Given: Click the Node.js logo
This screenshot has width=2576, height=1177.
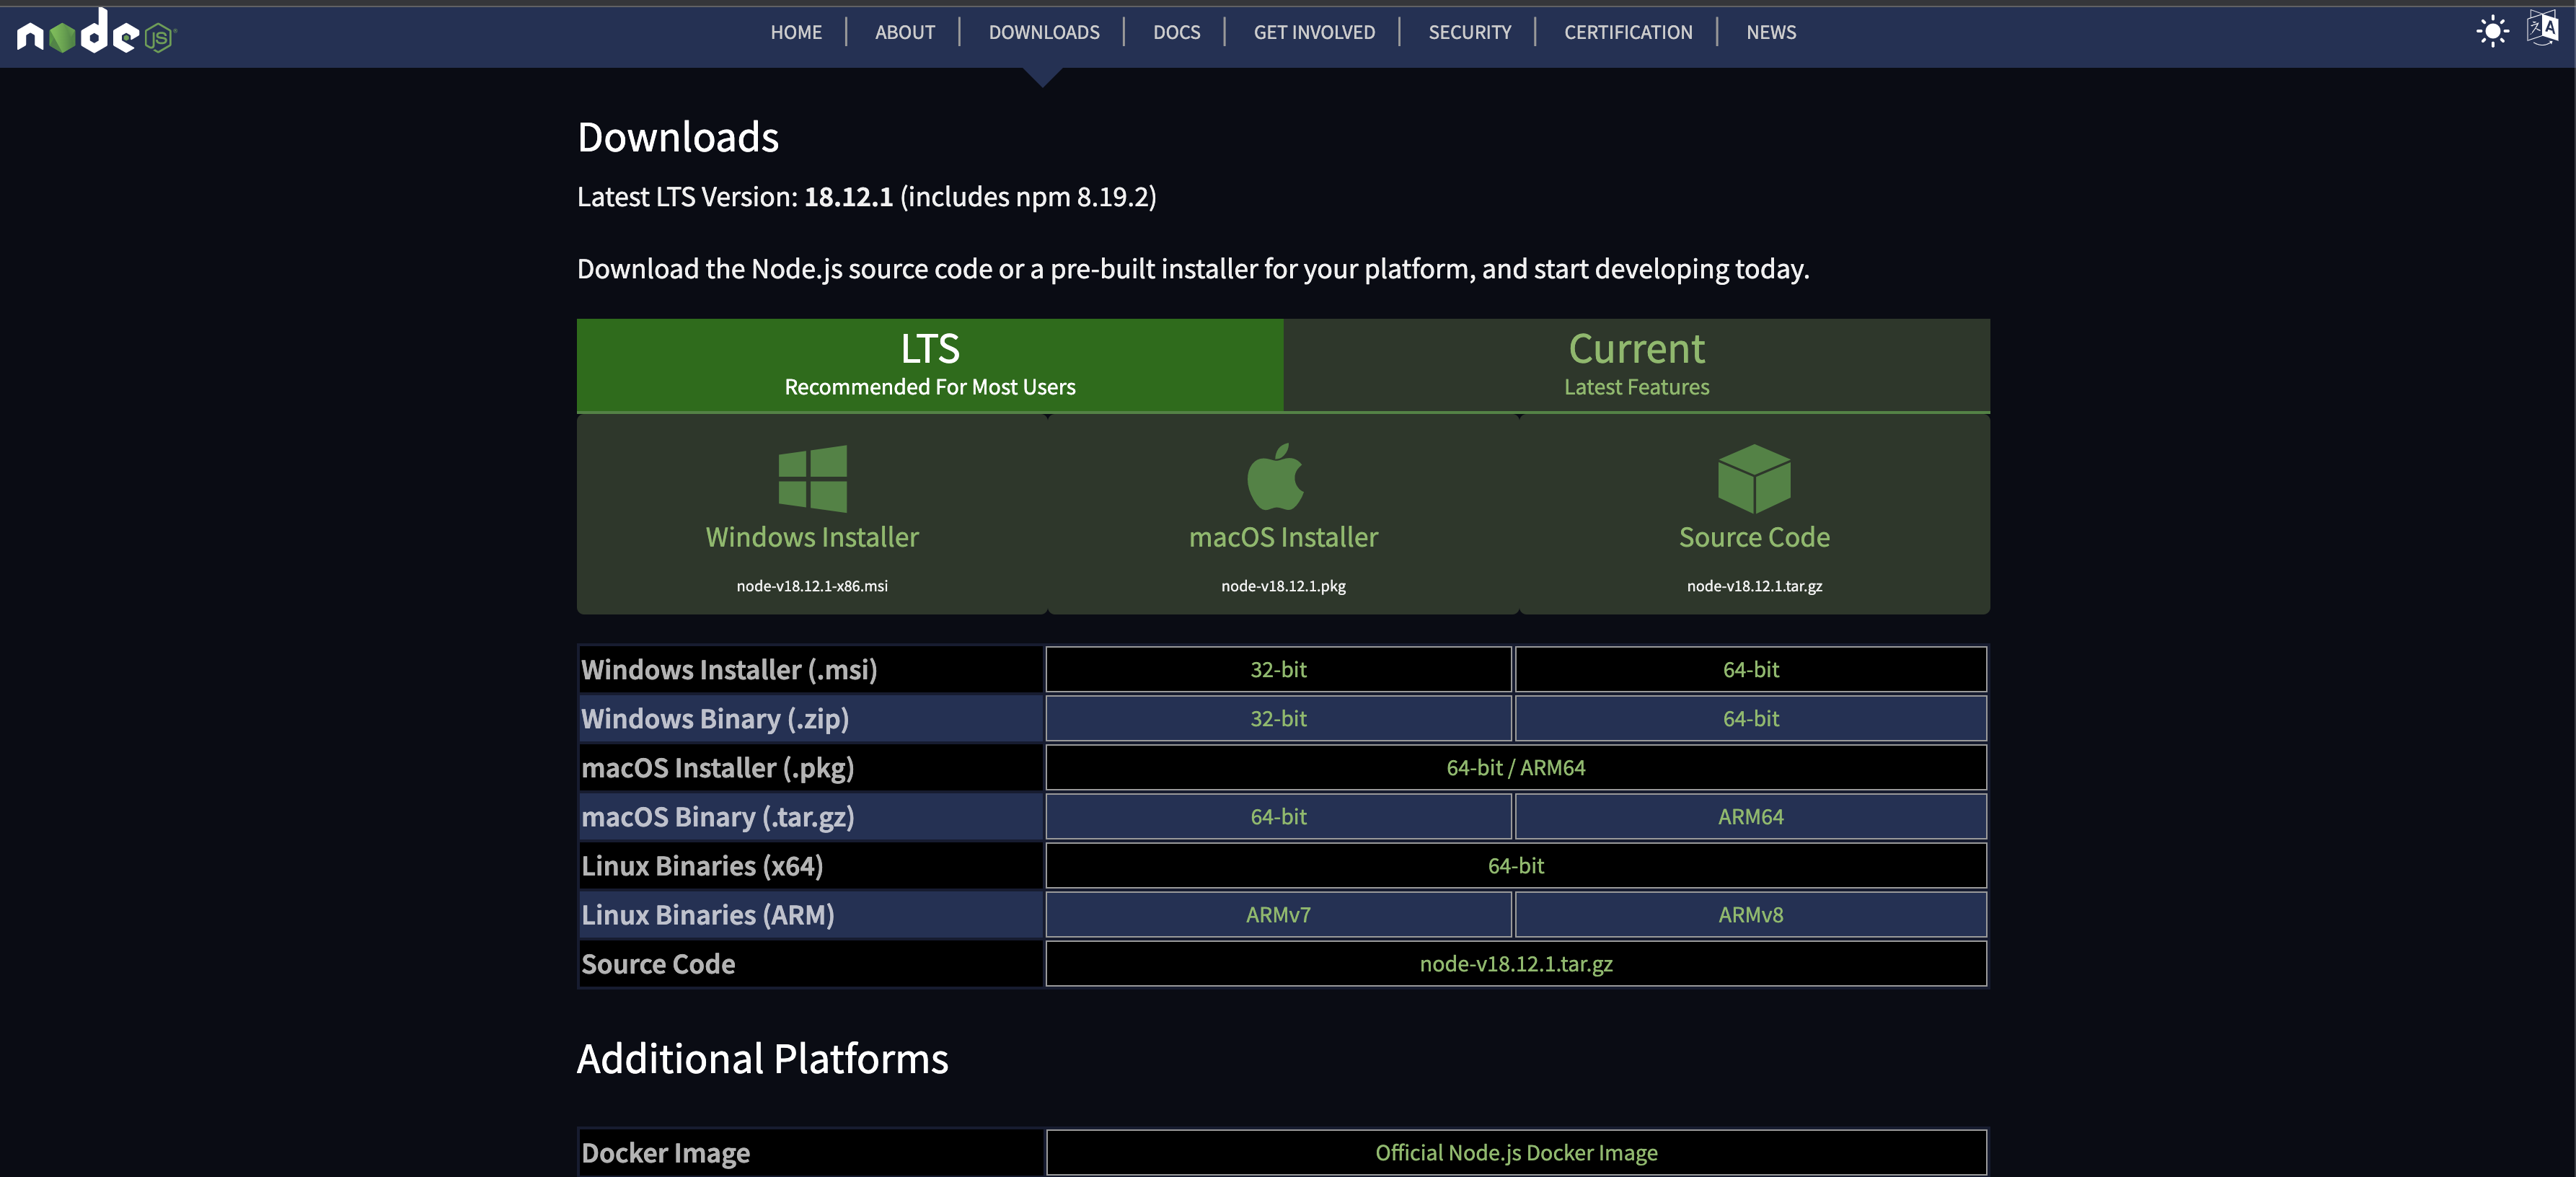Looking at the screenshot, I should 96,31.
